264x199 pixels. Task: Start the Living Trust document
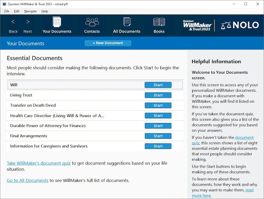[x=158, y=95]
